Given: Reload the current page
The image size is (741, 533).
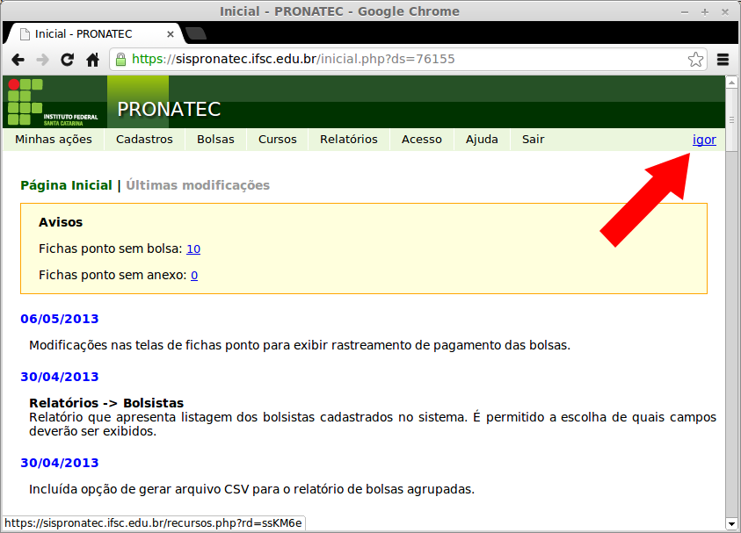Looking at the screenshot, I should (67, 59).
